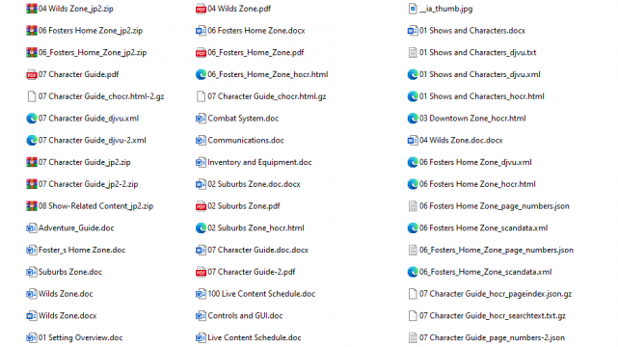This screenshot has height=347, width=618.
Task: Click the blank icon of 07 Character Guide_hocr_pageindex.json.gz
Action: (413, 294)
